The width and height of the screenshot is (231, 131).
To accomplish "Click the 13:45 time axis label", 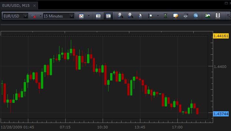I will pos(140,127).
